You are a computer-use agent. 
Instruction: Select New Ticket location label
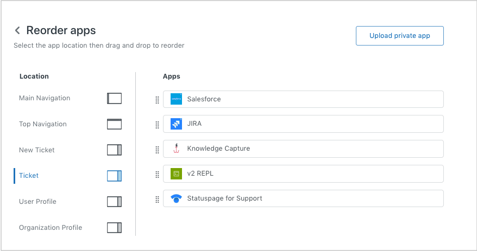pos(37,150)
